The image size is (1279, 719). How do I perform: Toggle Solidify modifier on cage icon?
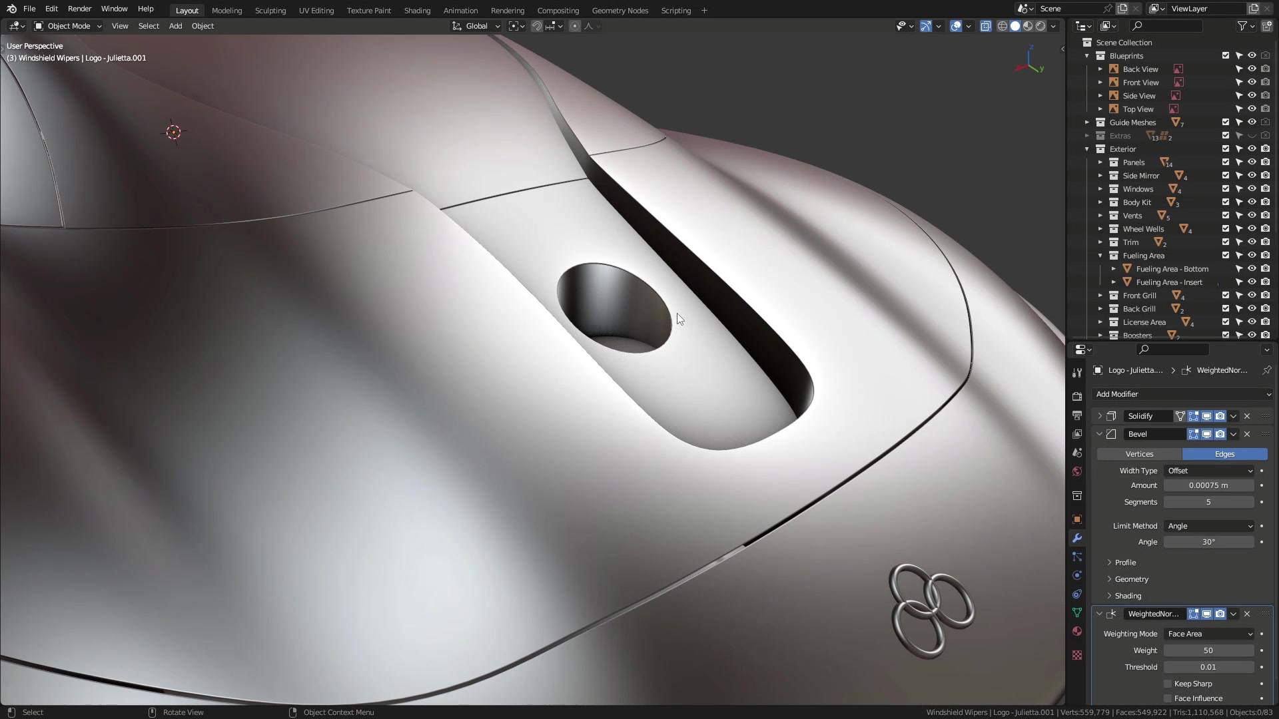pos(1180,416)
